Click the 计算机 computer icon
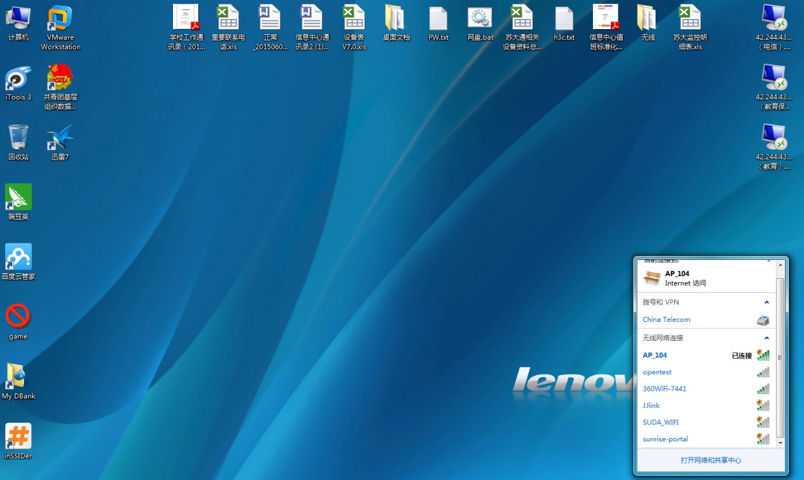 [x=18, y=20]
